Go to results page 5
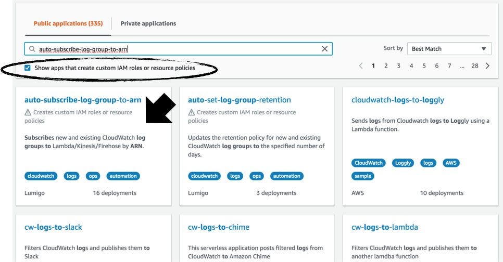This screenshot has height=262, width=503. click(424, 65)
